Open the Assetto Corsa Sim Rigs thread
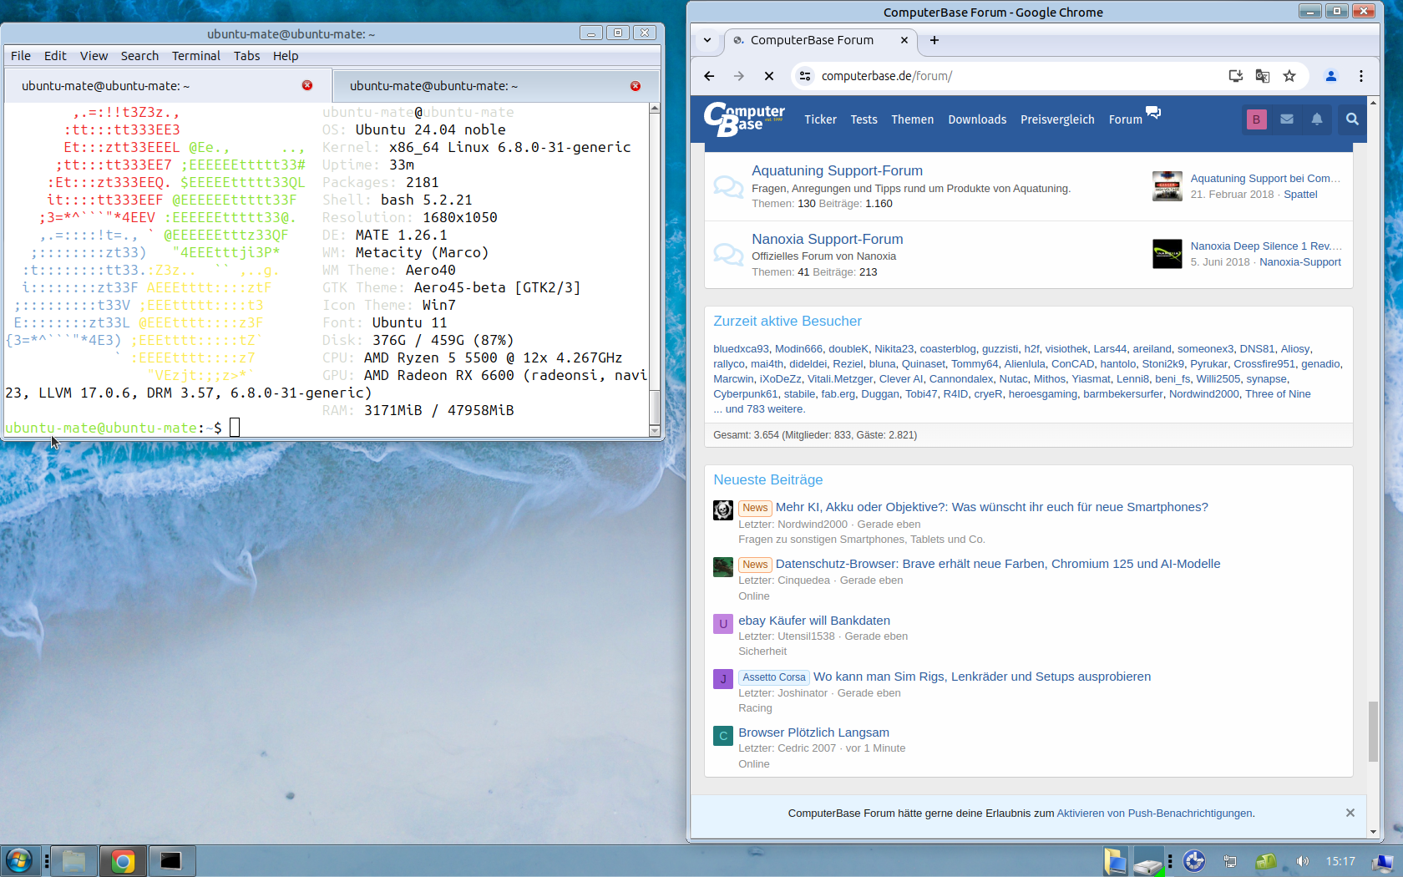1403x877 pixels. click(982, 677)
